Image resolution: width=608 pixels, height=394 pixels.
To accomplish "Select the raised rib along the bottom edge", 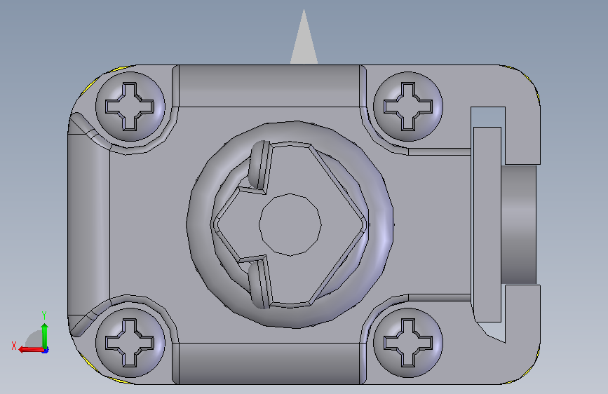I will click(269, 364).
